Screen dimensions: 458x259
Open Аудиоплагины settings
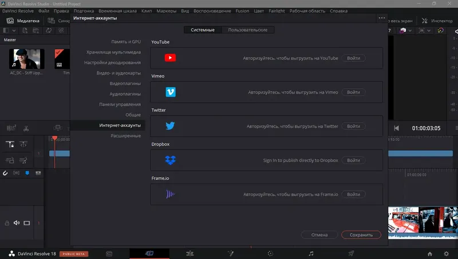click(125, 94)
